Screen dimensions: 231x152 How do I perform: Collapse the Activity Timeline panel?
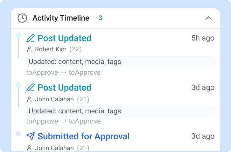tap(208, 18)
